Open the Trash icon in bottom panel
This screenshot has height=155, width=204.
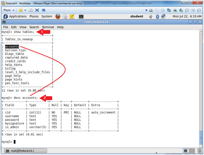(199, 151)
